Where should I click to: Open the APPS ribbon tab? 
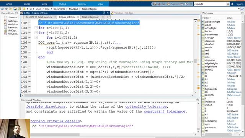tap(44, 4)
